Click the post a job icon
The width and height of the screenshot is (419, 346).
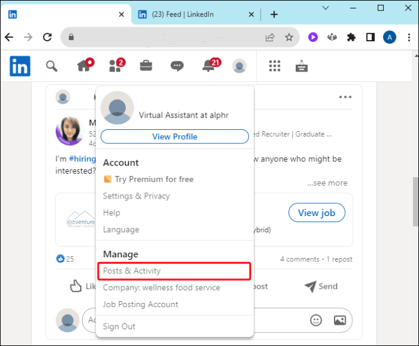(x=301, y=66)
